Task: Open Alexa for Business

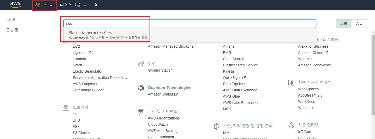Action: click(x=313, y=46)
